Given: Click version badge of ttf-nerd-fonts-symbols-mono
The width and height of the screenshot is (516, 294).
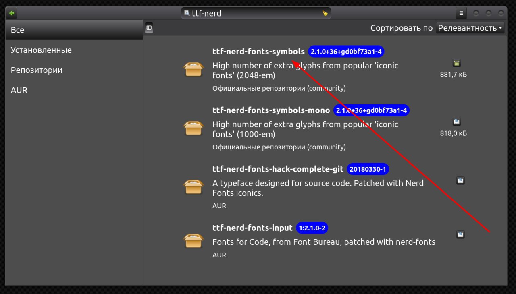Looking at the screenshot, I should tap(371, 110).
